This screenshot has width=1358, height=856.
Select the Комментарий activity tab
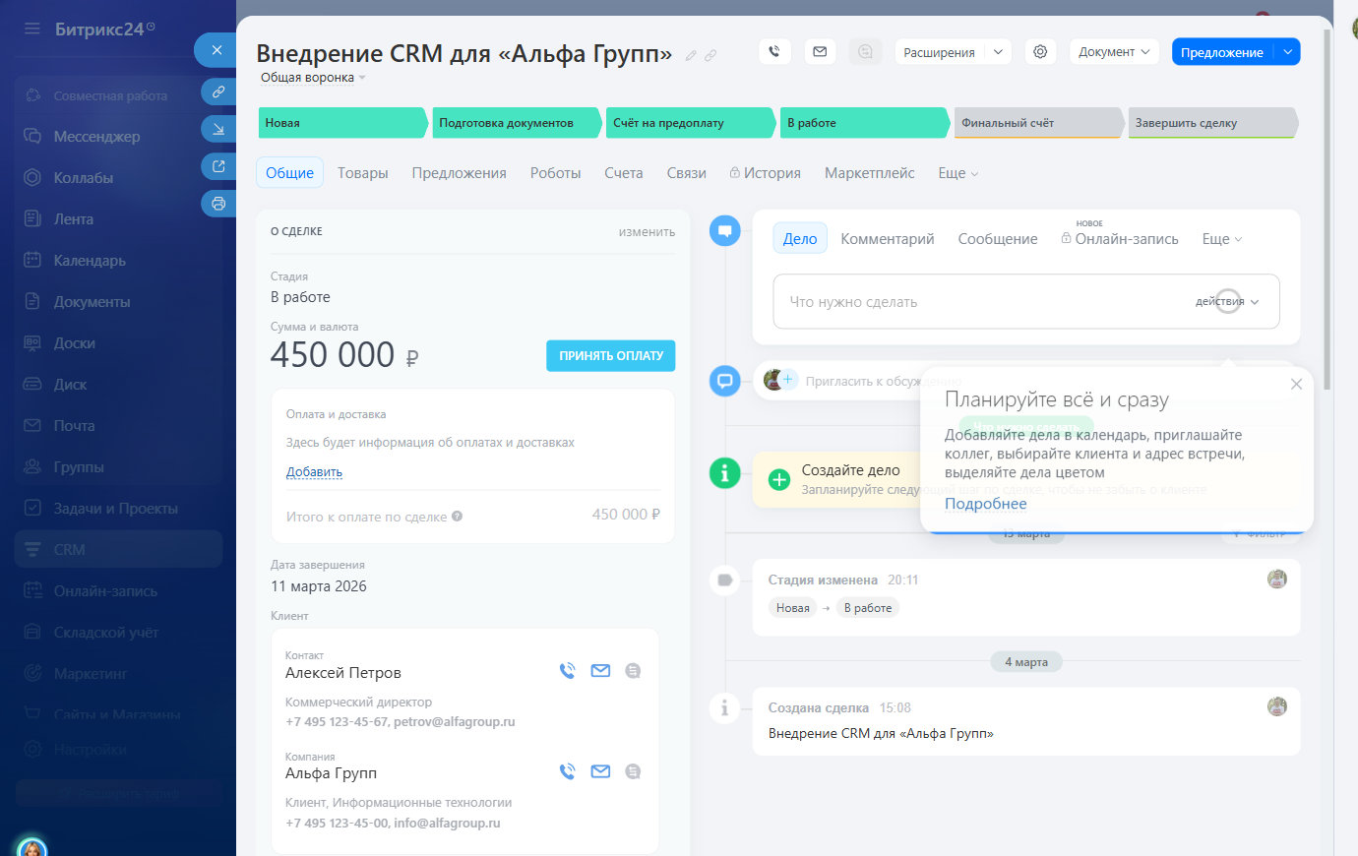click(888, 239)
